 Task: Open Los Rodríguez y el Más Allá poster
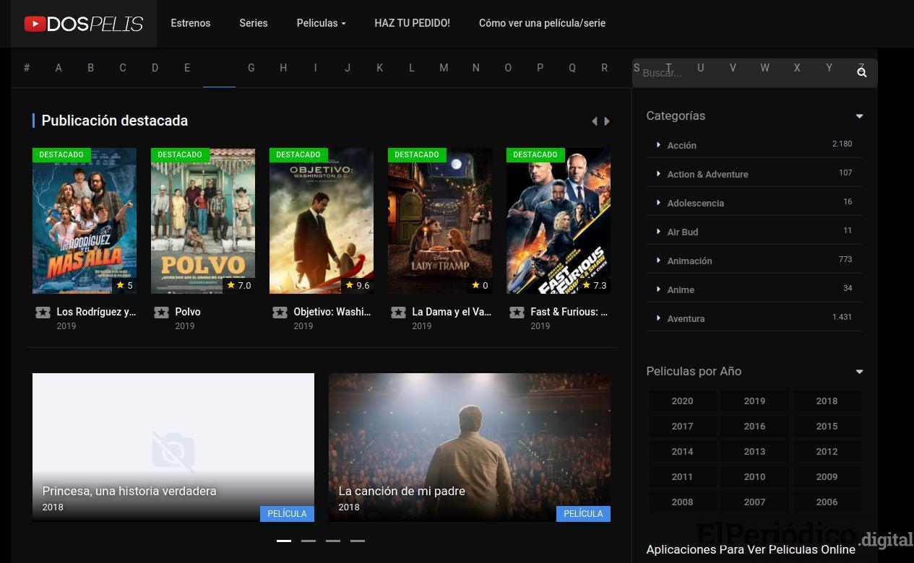[85, 221]
